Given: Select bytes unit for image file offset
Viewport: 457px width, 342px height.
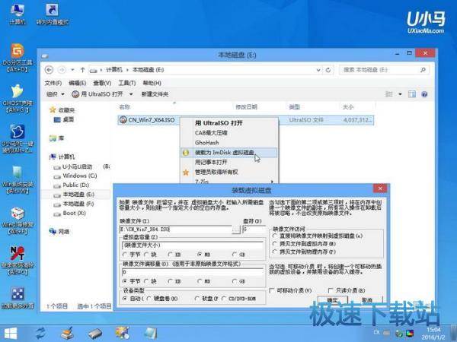Looking at the screenshot, I should [x=132, y=281].
